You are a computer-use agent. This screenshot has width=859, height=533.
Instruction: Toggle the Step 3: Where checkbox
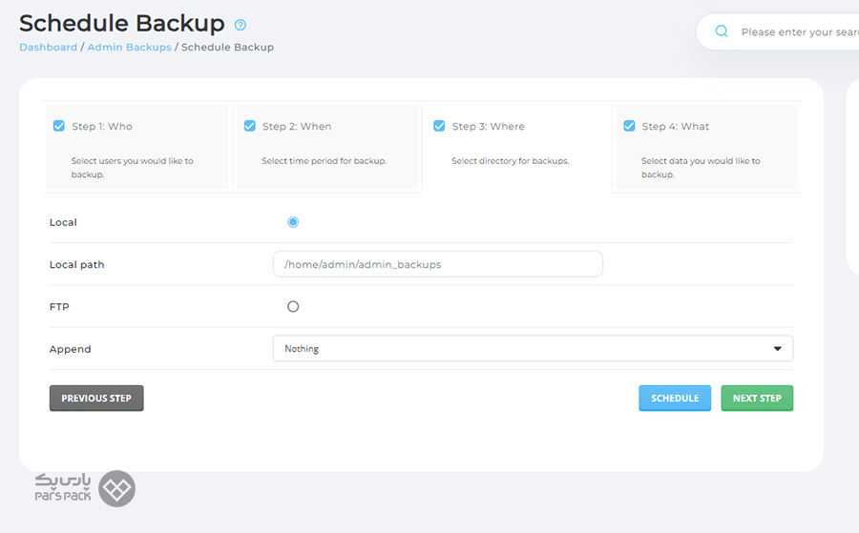[x=439, y=126]
